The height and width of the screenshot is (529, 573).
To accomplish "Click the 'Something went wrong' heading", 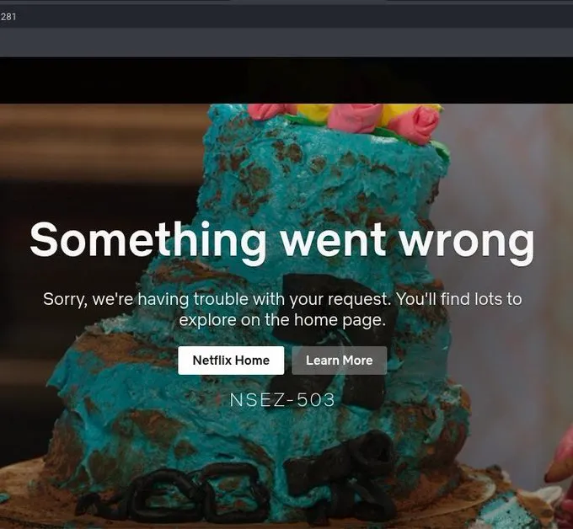I will [281, 240].
